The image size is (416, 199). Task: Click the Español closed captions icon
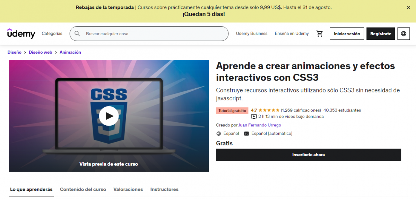click(246, 134)
